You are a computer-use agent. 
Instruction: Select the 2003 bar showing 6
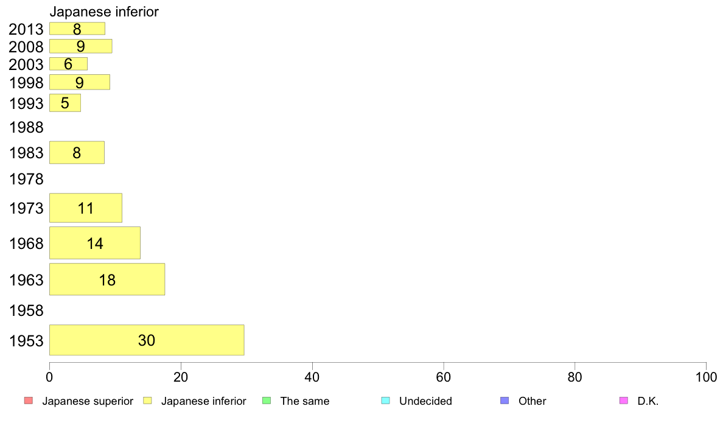[x=68, y=64]
